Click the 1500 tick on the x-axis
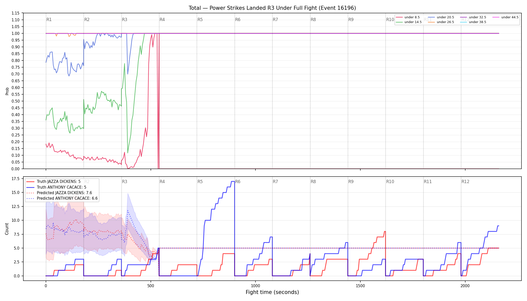 coord(360,286)
